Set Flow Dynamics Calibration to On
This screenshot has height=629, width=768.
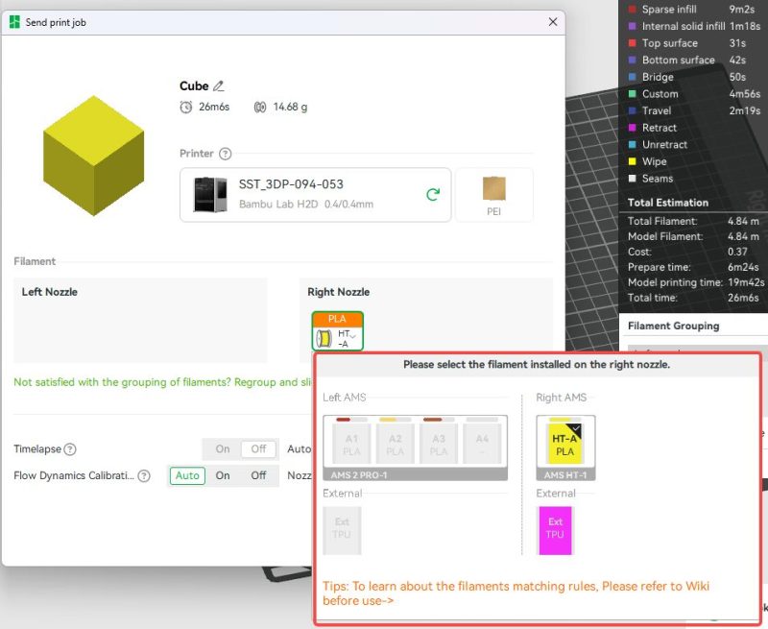click(223, 475)
